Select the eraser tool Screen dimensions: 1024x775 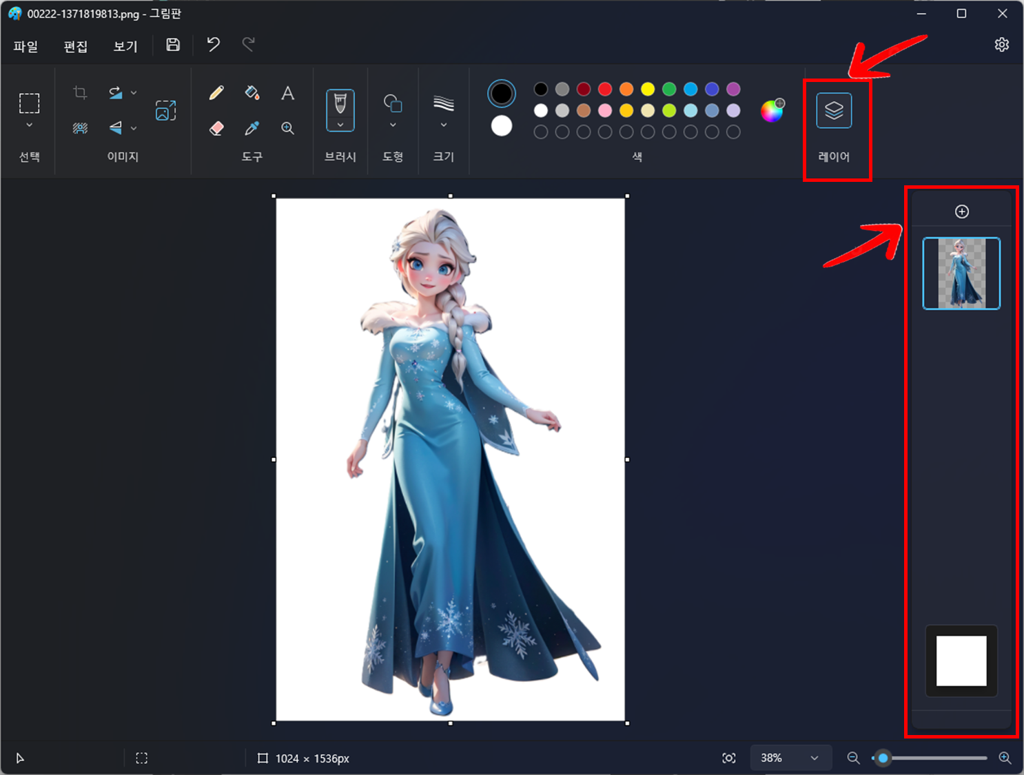point(216,128)
